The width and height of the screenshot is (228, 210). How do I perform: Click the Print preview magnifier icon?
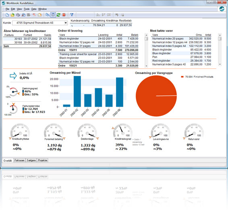[23, 15]
